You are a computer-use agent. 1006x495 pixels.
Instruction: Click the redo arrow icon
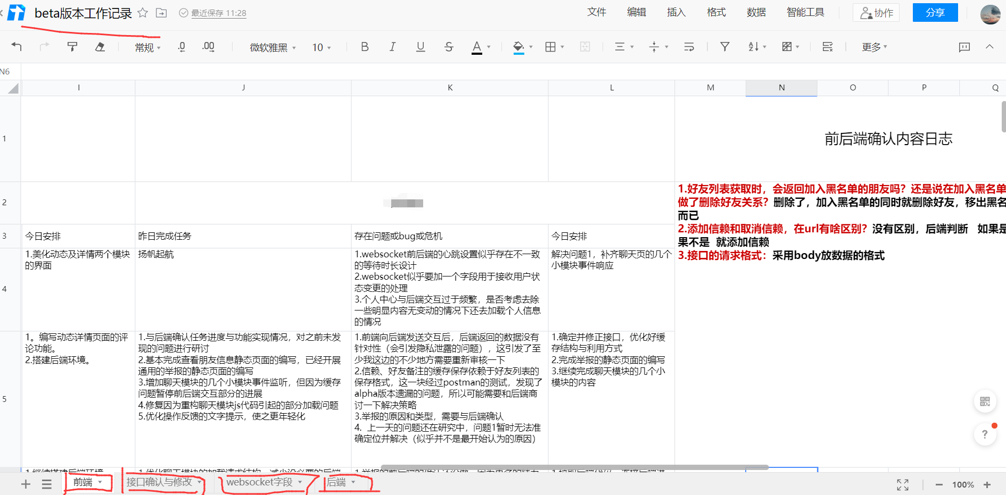[x=44, y=47]
